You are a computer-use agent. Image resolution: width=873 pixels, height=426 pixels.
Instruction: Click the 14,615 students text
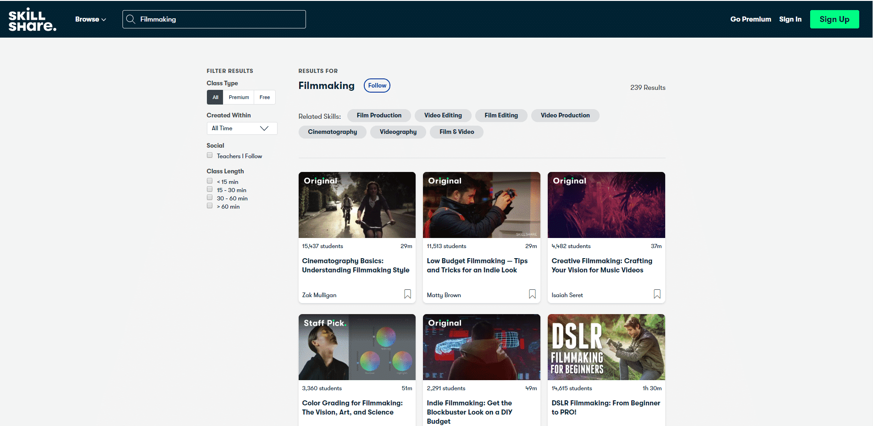572,388
